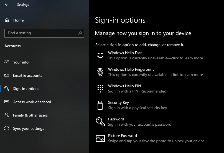Click the Windows Hello Fingerprint icon
Screen dimensions: 224x153
(100, 72)
